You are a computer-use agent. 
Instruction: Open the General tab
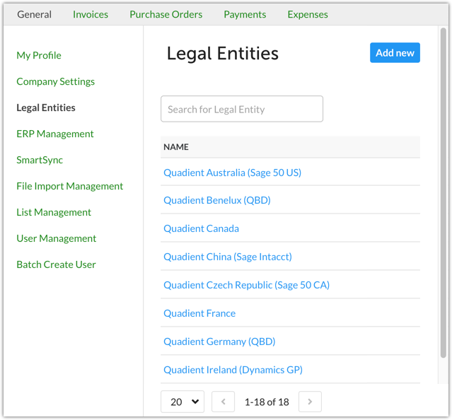(34, 14)
